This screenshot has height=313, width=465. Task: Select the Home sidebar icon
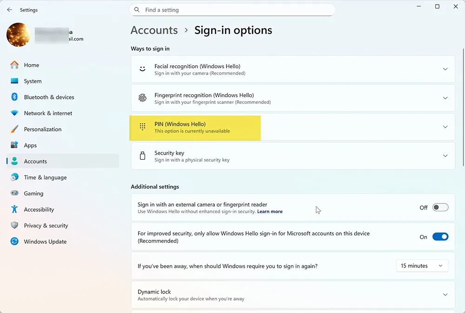click(x=13, y=65)
